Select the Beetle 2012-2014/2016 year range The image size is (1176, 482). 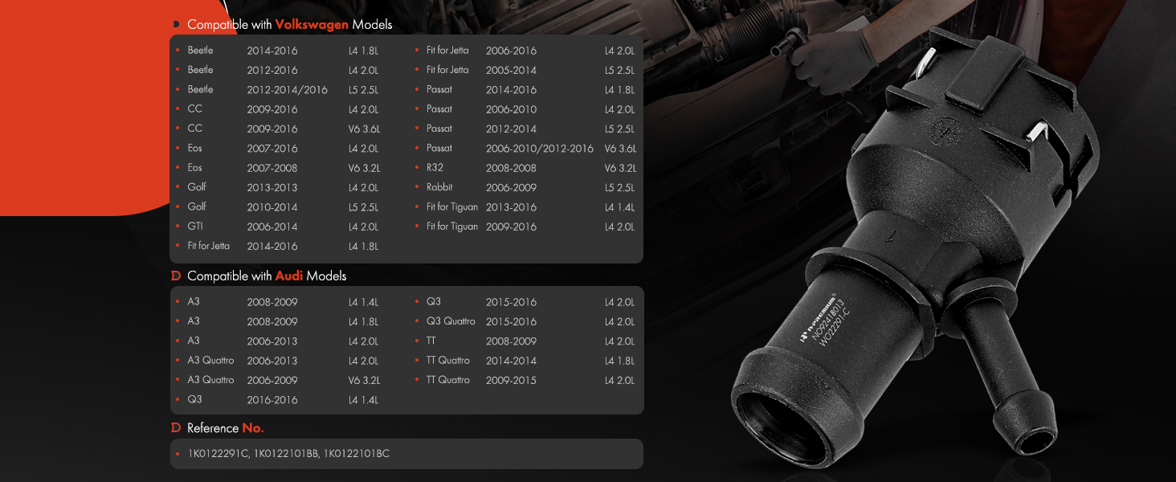tap(287, 90)
